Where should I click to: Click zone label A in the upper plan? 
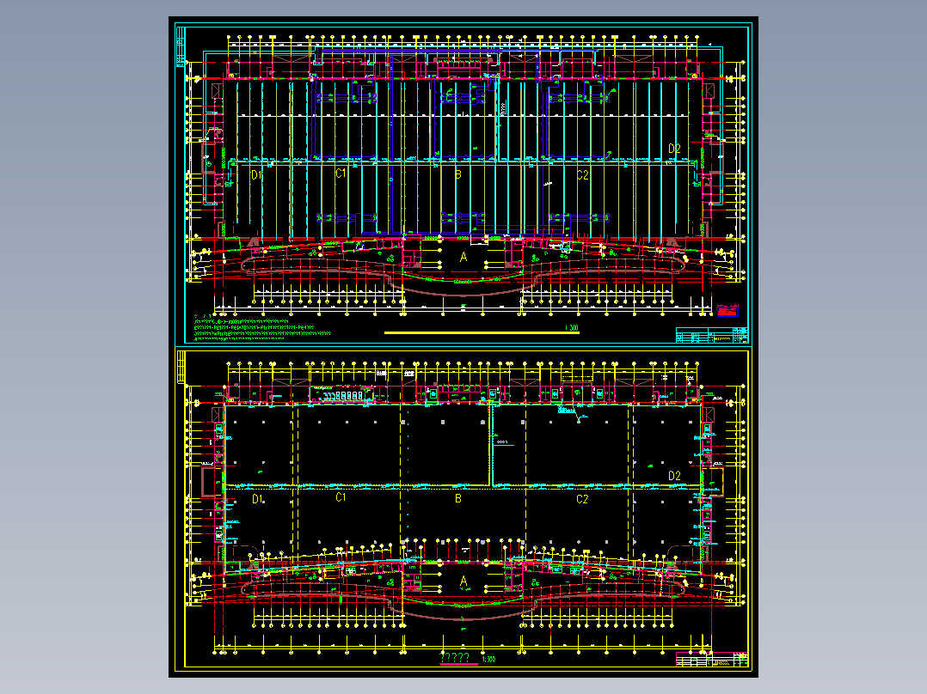point(463,257)
